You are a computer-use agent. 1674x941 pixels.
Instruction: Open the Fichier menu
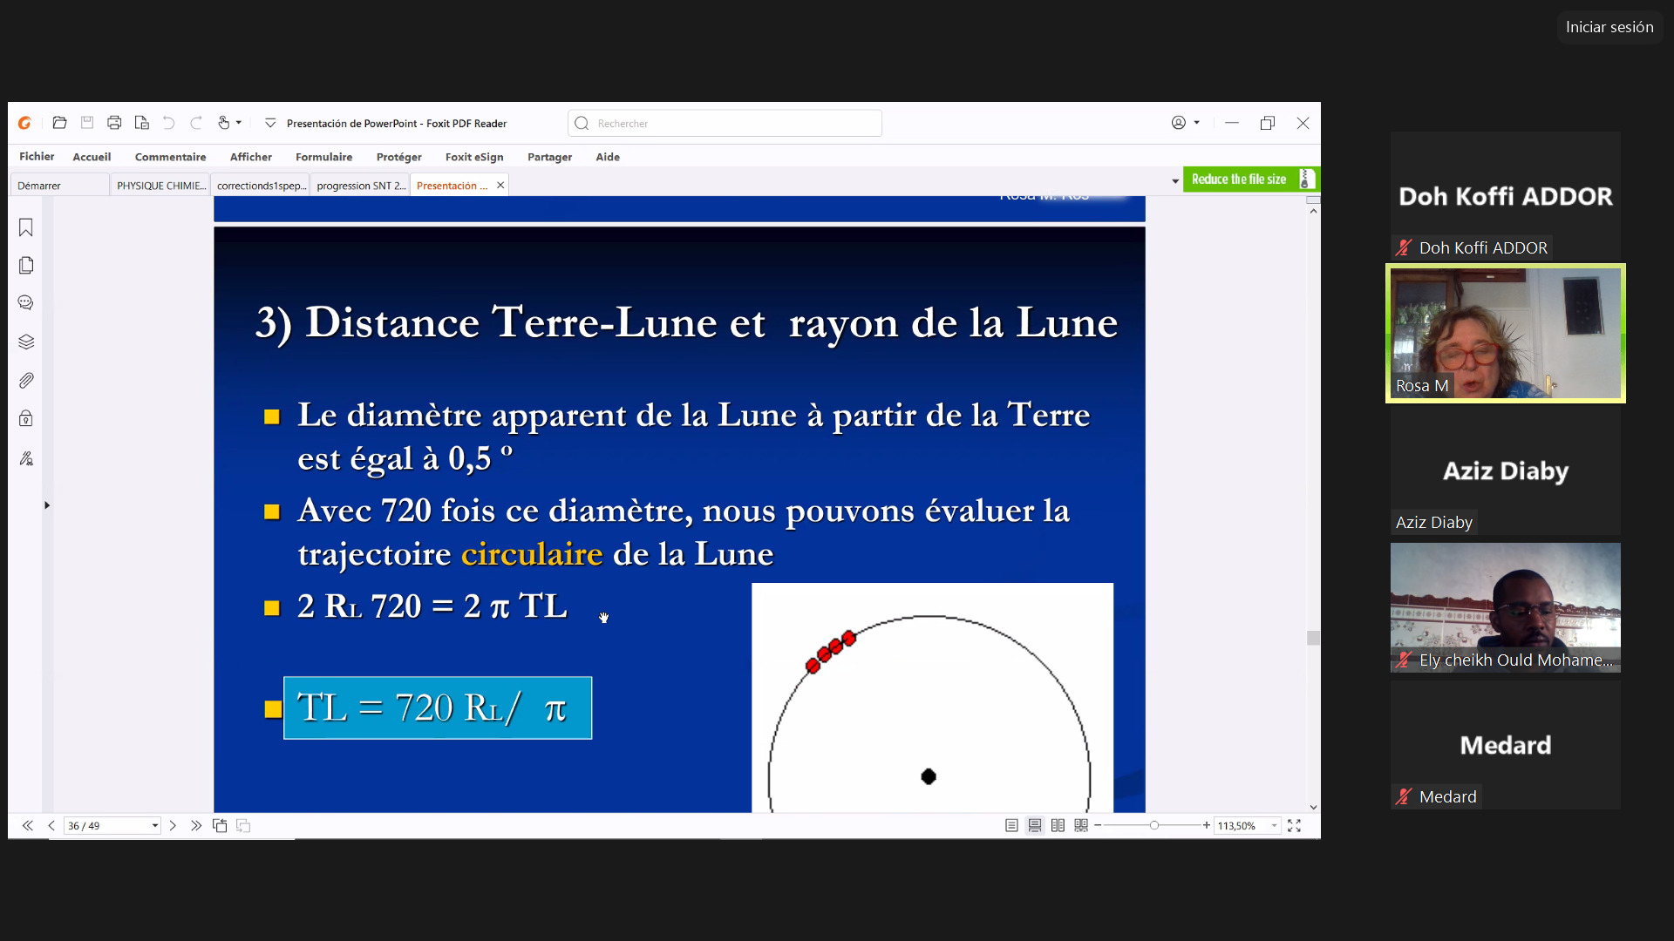pos(37,157)
